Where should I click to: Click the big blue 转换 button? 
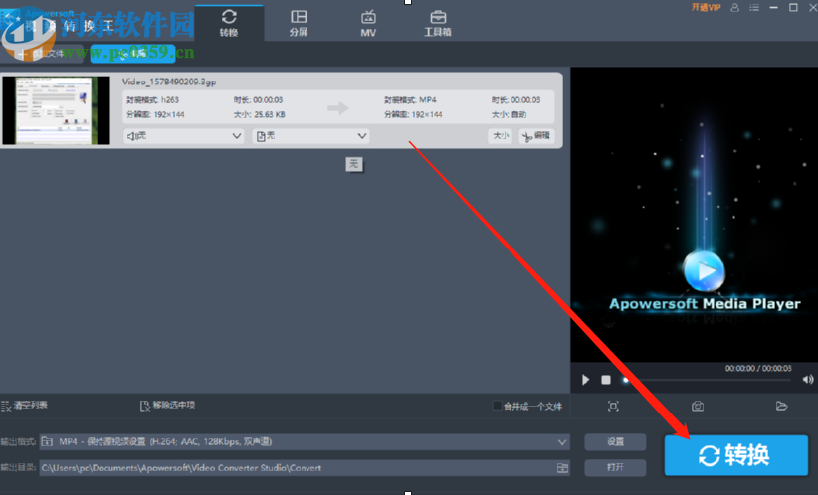736,455
